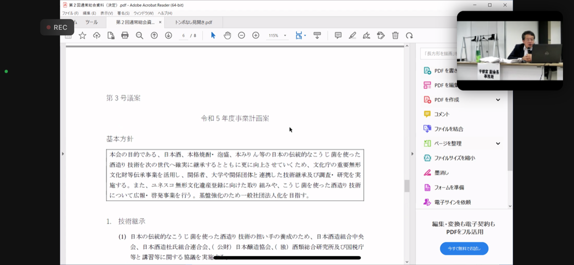Click the page fit view icon
The width and height of the screenshot is (574, 265).
pos(299,35)
